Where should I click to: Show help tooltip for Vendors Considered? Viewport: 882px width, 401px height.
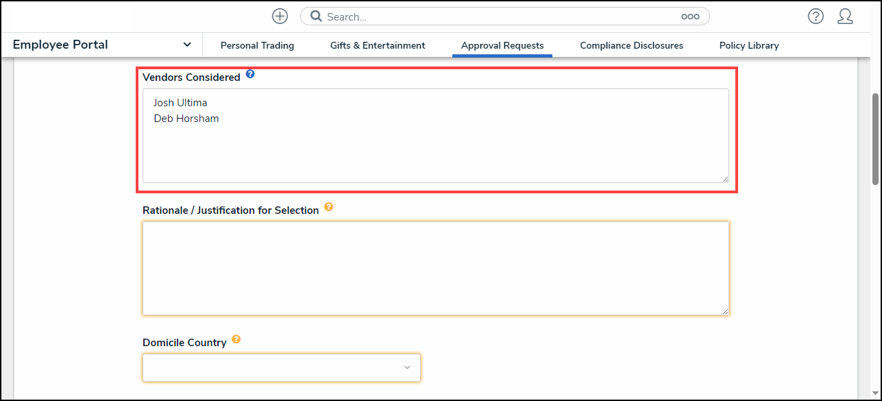[x=250, y=74]
